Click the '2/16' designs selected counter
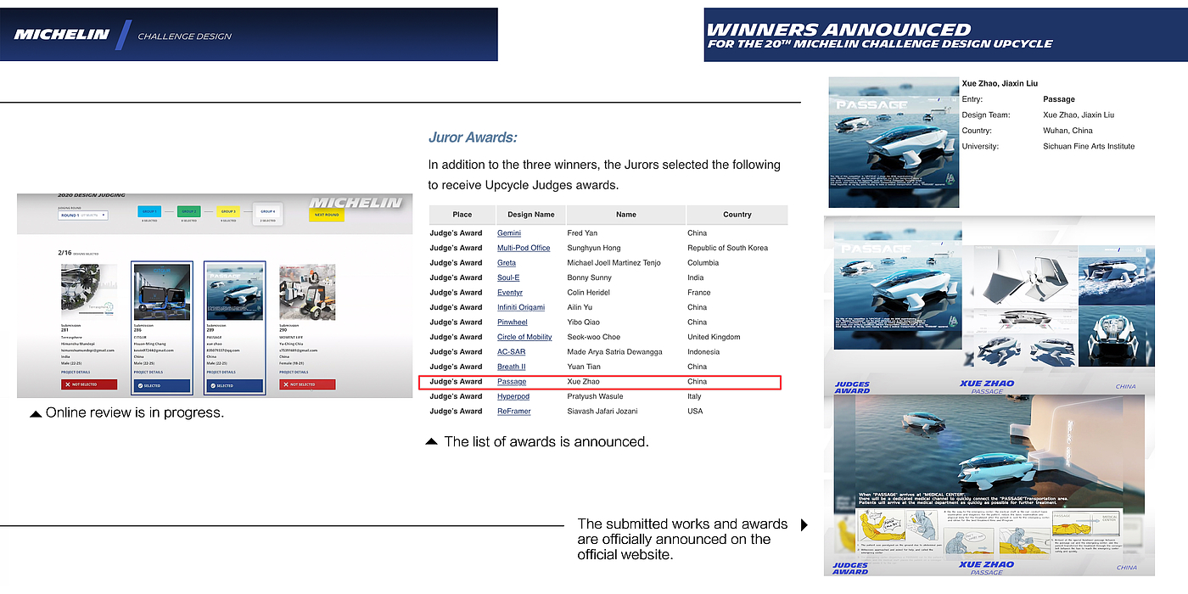 (x=66, y=252)
